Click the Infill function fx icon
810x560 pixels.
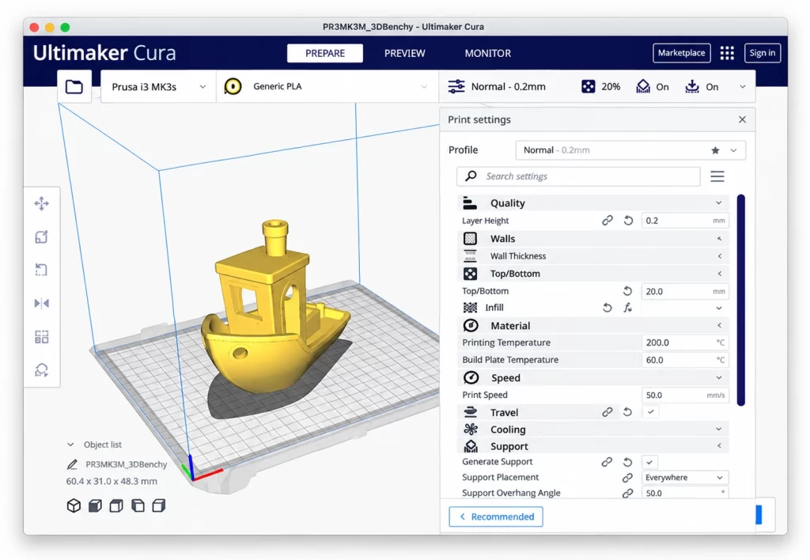click(x=627, y=308)
